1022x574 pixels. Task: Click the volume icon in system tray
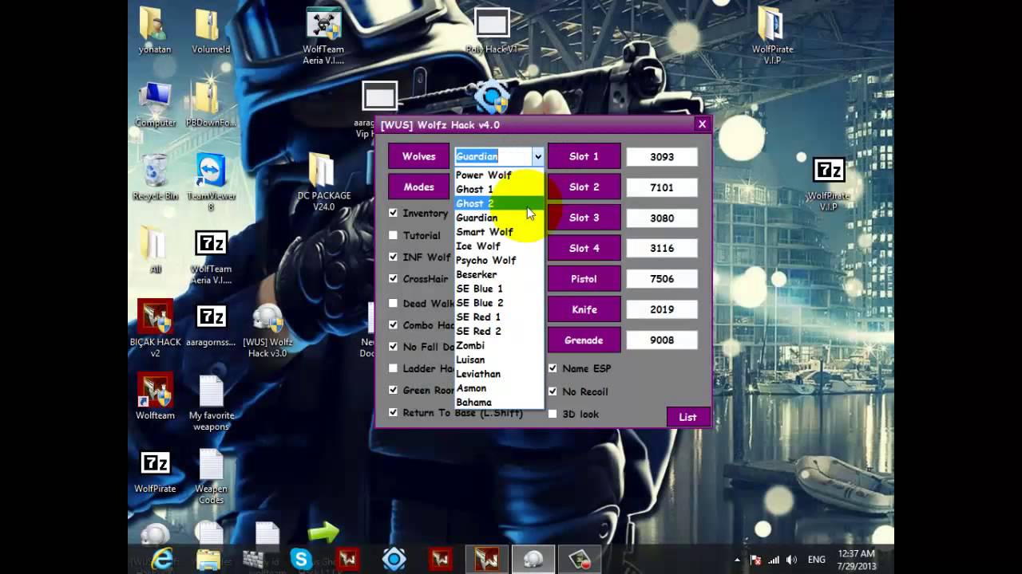[x=791, y=560]
